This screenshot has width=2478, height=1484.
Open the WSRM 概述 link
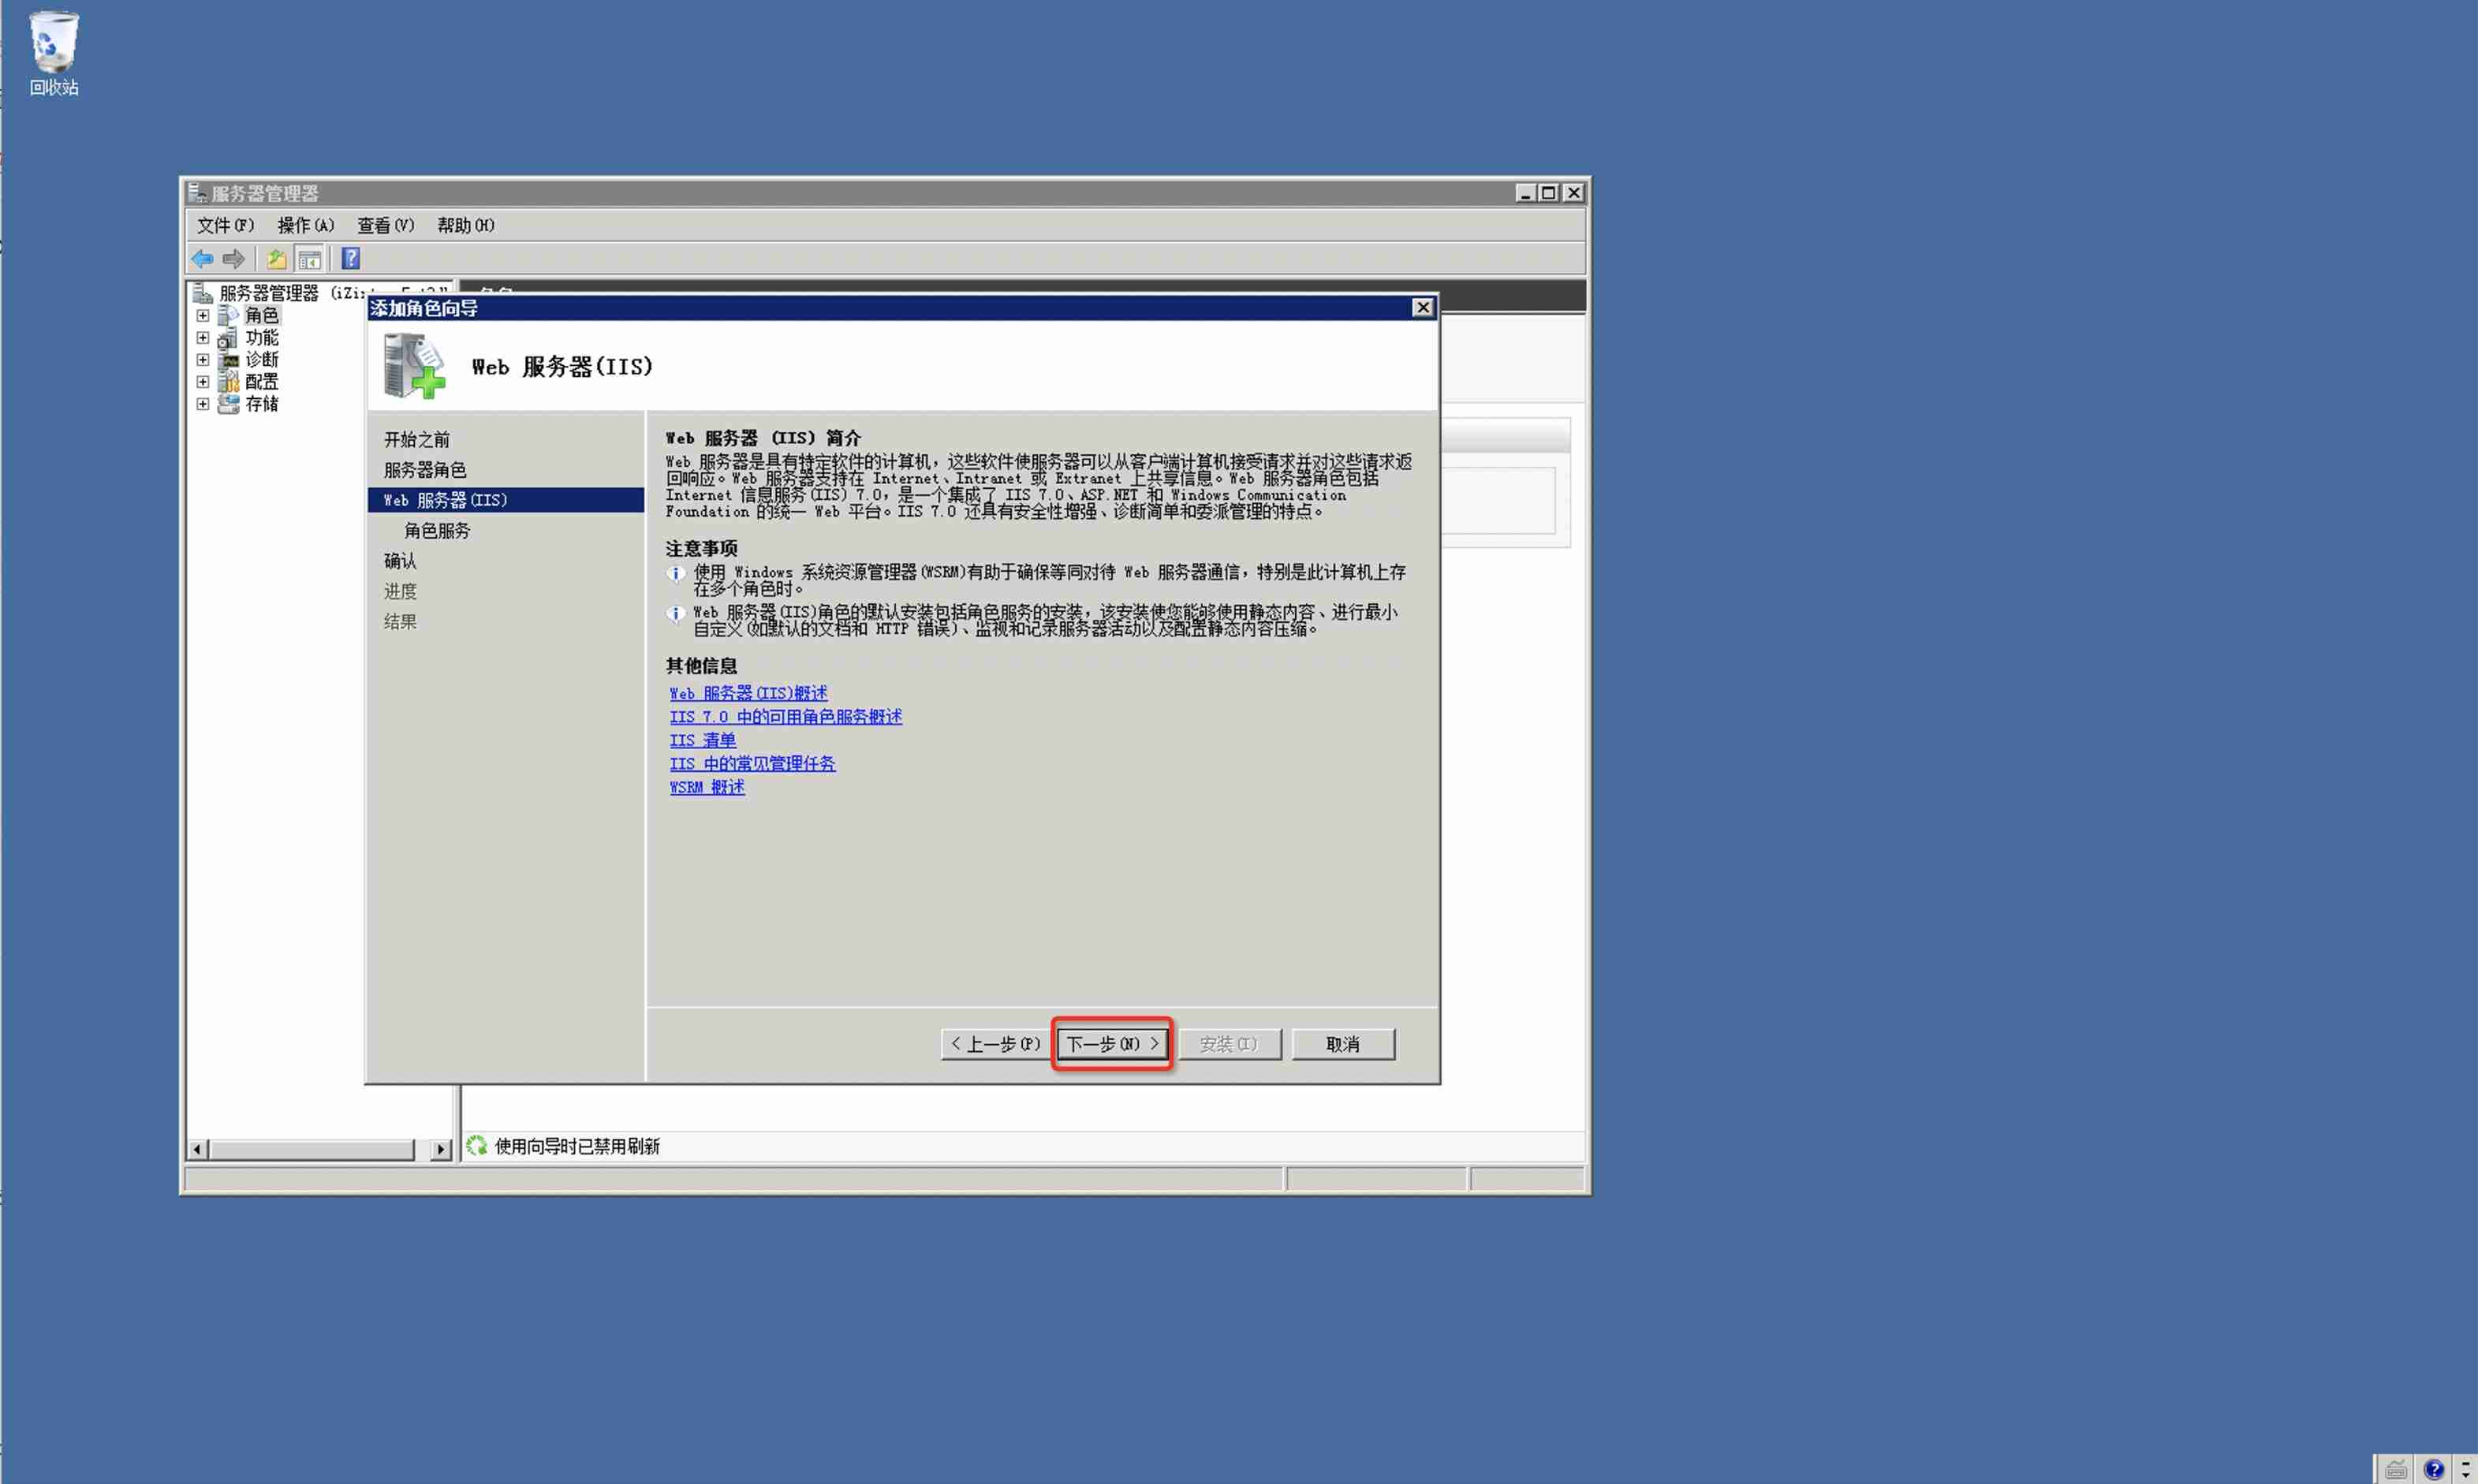click(x=706, y=787)
